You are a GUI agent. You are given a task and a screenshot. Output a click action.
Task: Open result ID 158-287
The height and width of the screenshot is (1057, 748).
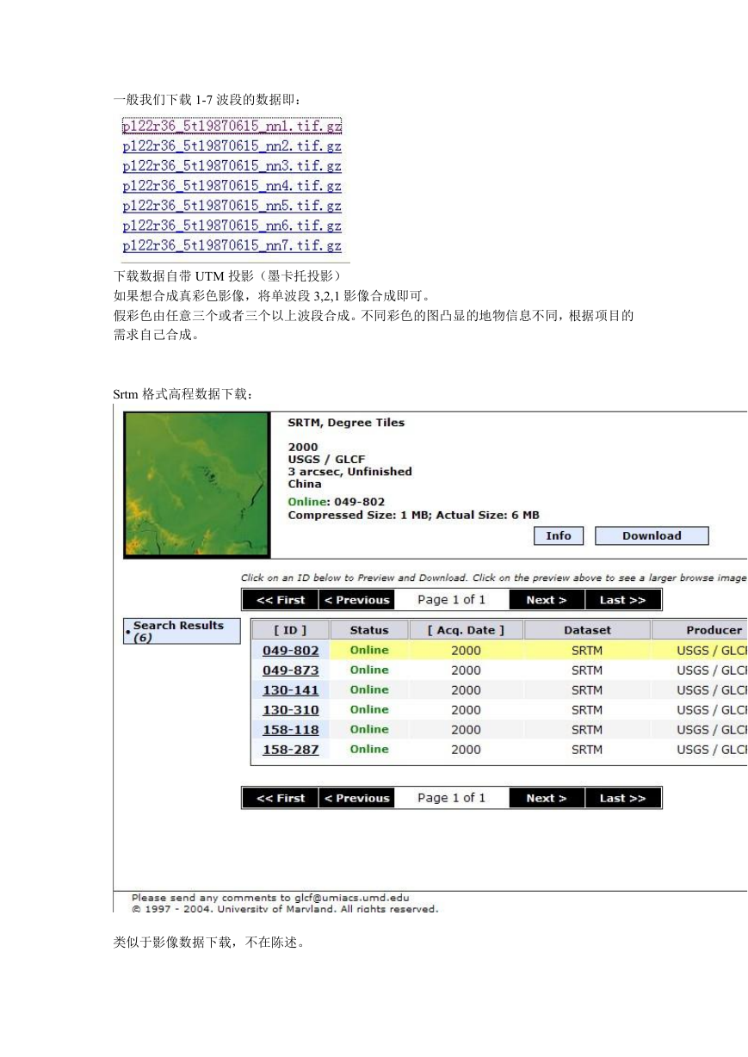click(x=290, y=750)
